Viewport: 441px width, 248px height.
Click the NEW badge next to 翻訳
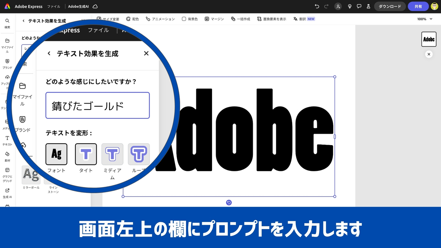[x=311, y=19]
